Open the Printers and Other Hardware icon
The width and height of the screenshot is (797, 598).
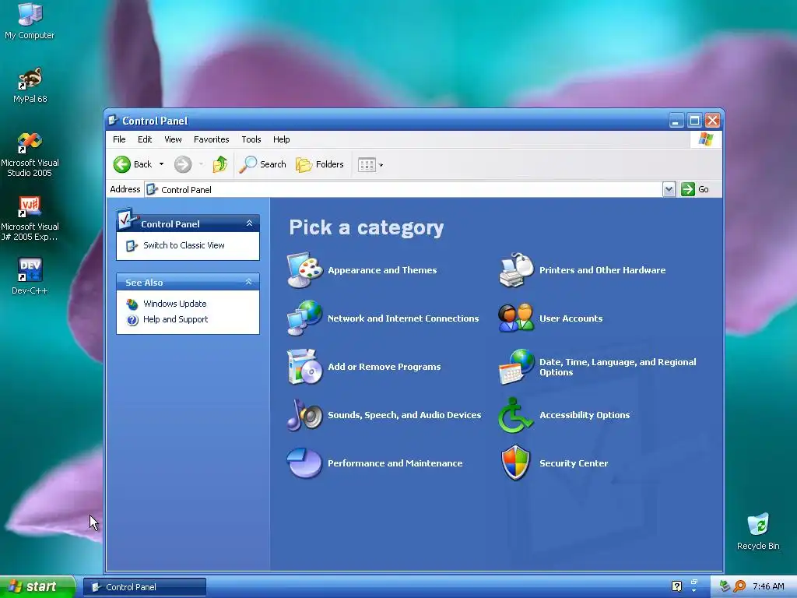(516, 270)
